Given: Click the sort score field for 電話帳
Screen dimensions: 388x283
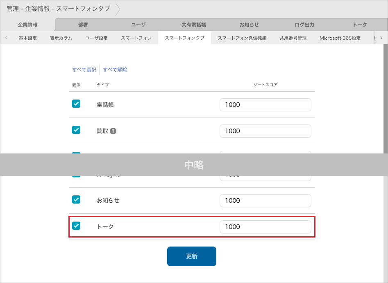Looking at the screenshot, I should click(265, 104).
